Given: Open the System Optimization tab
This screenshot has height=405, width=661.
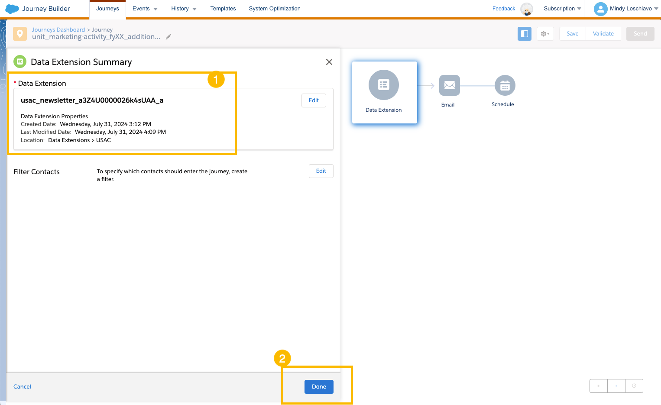Looking at the screenshot, I should [274, 8].
